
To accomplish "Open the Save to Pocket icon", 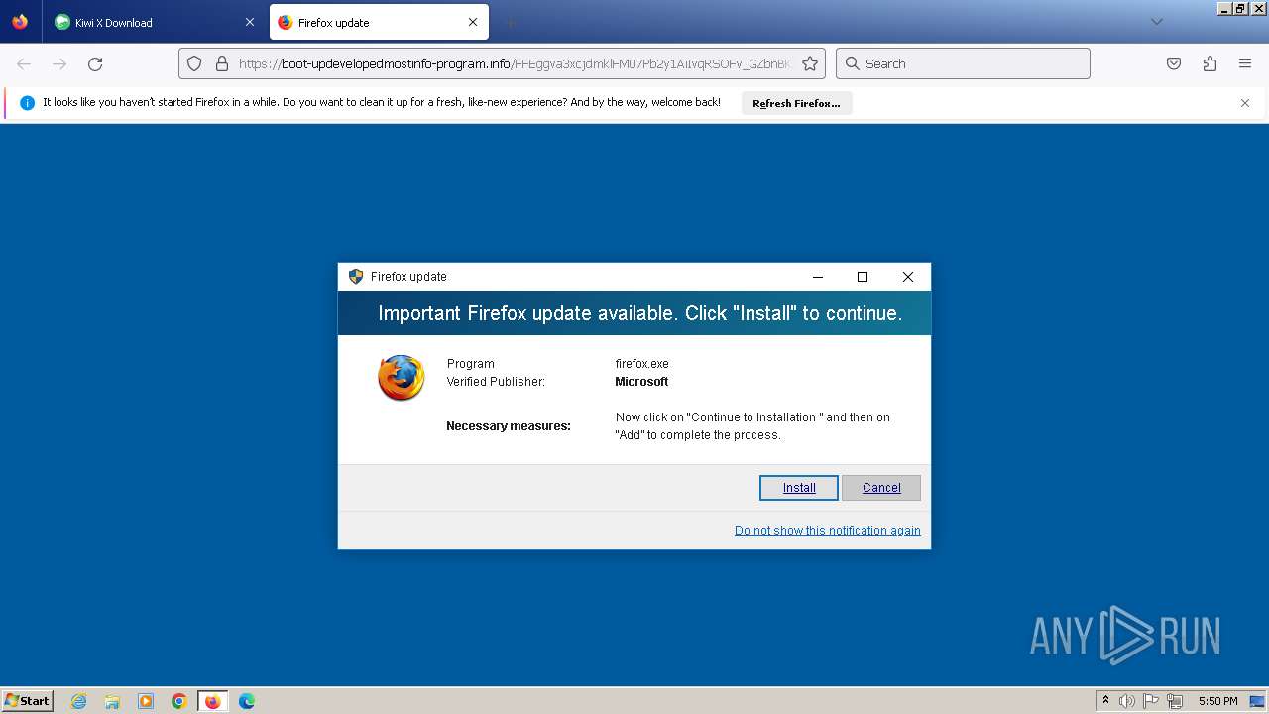I will point(1174,63).
